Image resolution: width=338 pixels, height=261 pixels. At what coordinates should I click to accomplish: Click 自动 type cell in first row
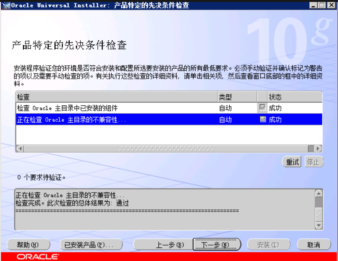225,108
